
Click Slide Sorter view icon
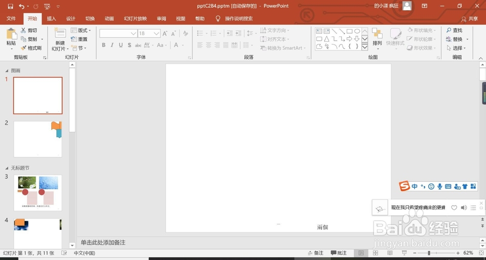(375, 253)
